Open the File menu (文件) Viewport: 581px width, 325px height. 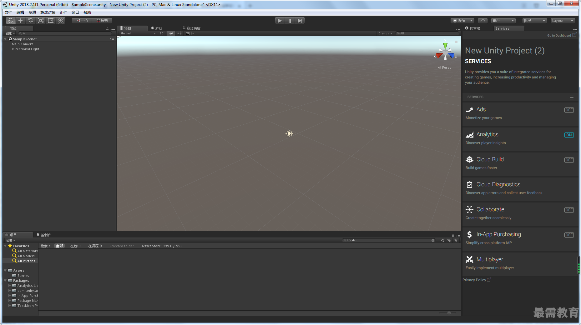tap(8, 12)
